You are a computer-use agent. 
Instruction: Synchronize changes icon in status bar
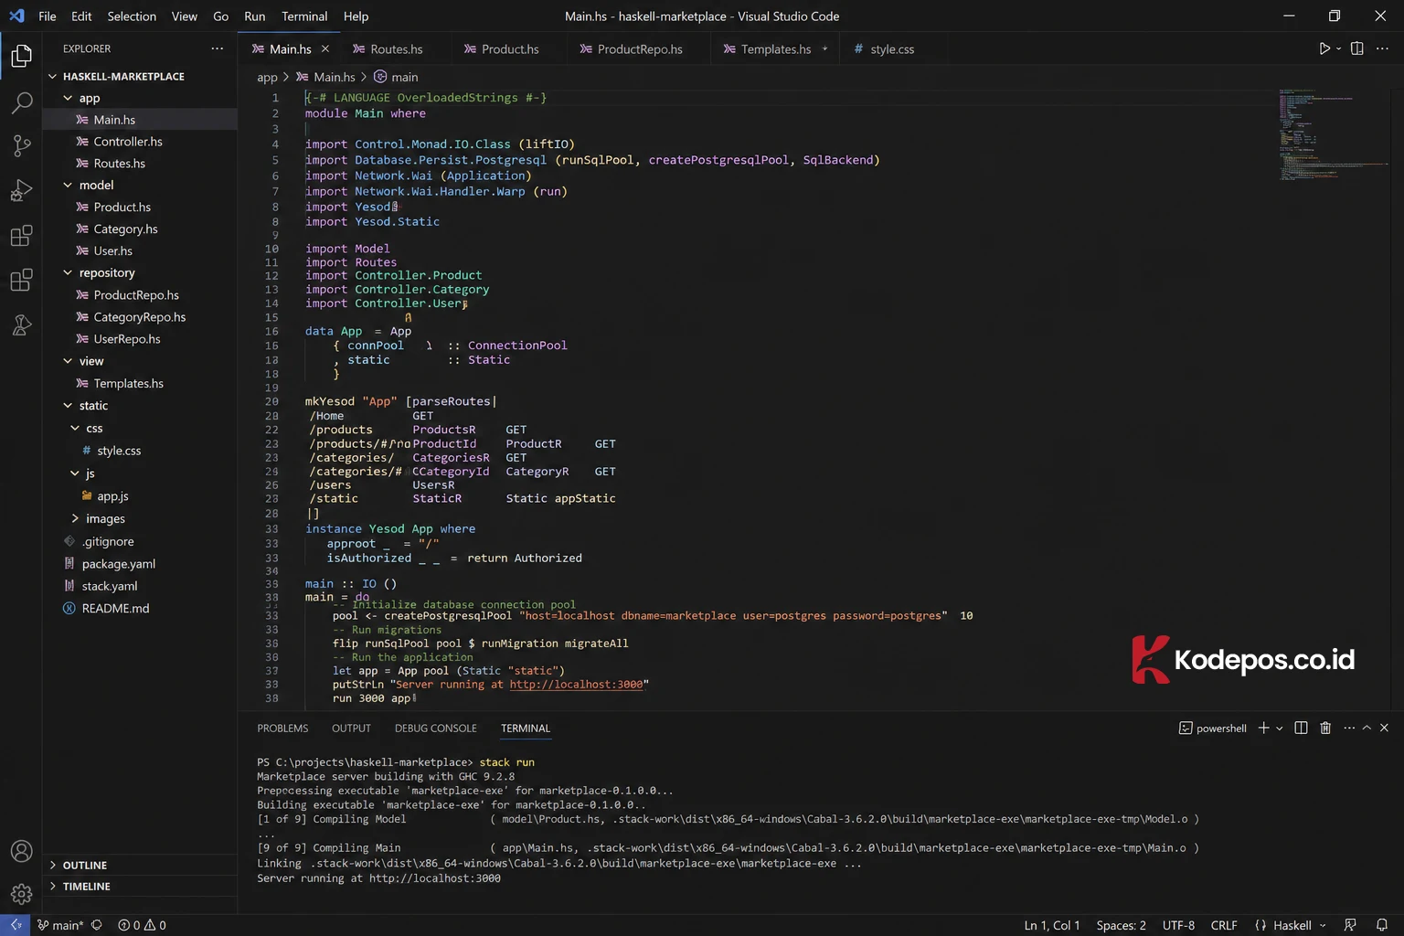point(97,925)
